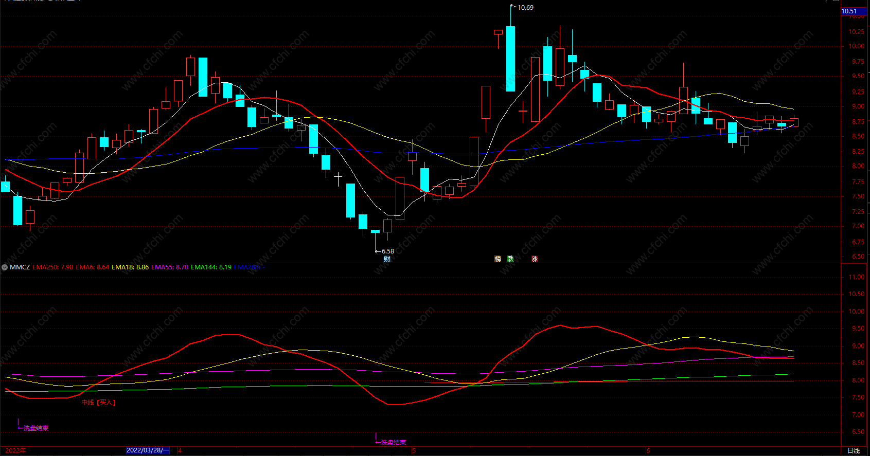Select the EMA250: 7.98 legend value
870x456 pixels.
(x=53, y=267)
